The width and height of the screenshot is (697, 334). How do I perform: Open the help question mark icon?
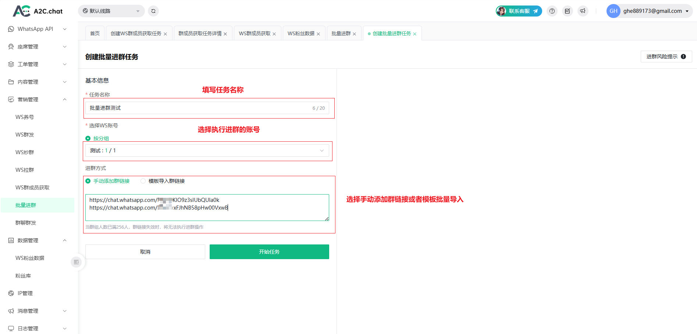[552, 11]
